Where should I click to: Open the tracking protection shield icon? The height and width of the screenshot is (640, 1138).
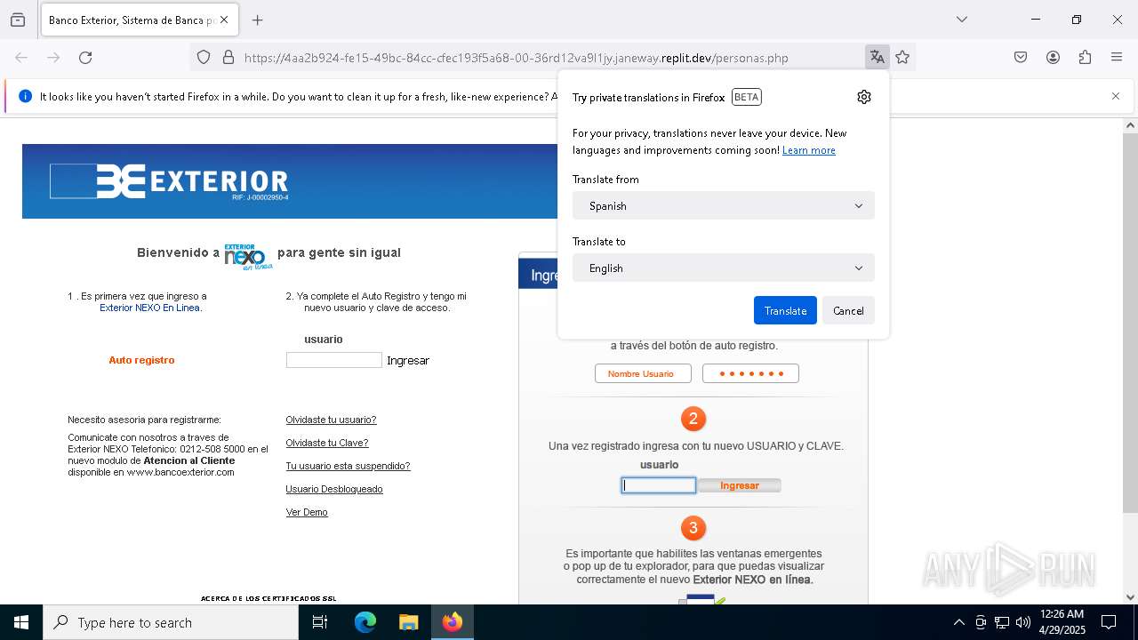tap(204, 58)
